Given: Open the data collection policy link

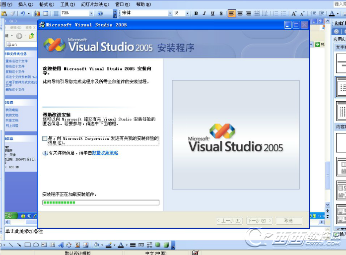Looking at the screenshot, I should [105, 153].
